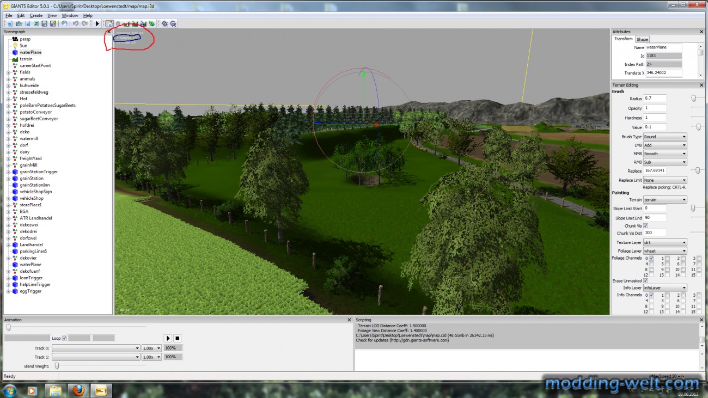
Task: Check Foliage Channels 1 checkbox
Action: [667, 258]
